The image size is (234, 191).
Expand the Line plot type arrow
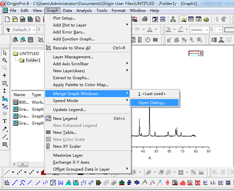click(13, 172)
